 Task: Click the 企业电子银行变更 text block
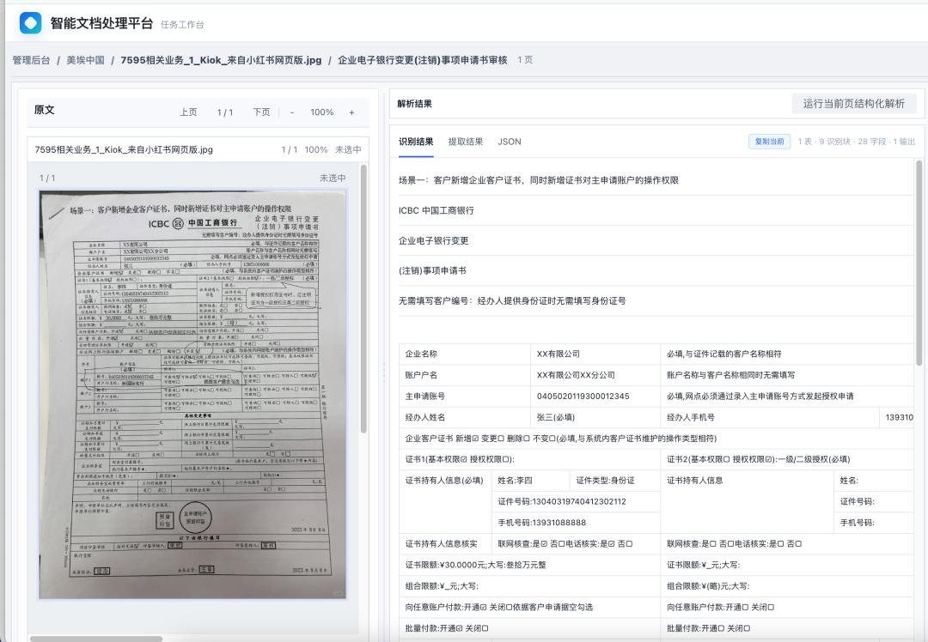(434, 240)
